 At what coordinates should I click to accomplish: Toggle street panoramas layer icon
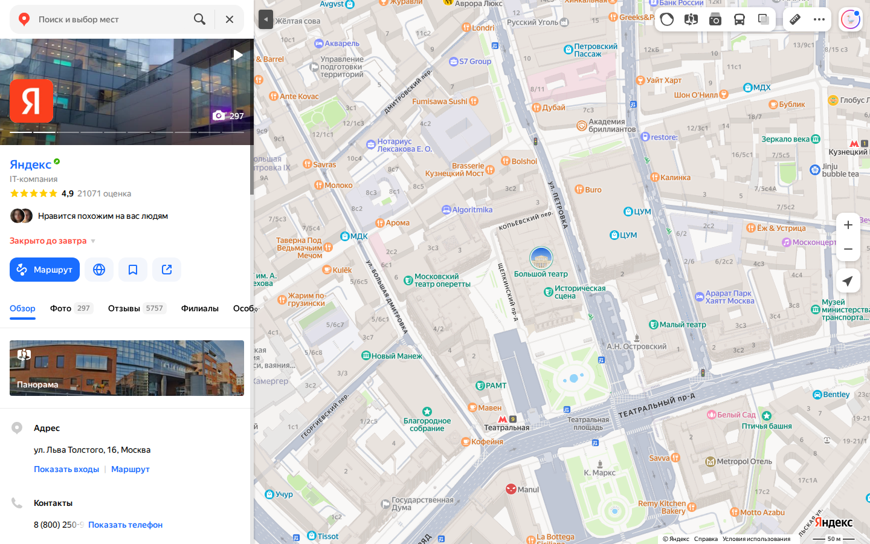coord(691,19)
